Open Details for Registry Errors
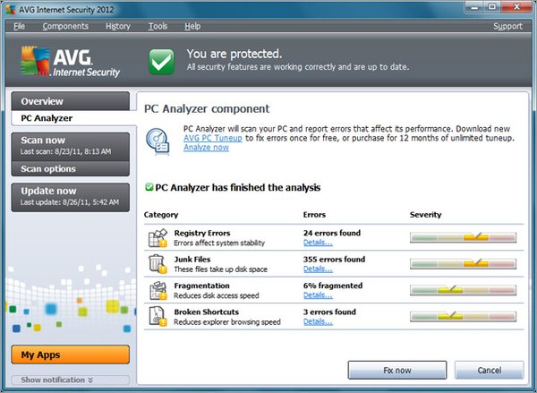Viewport: 537px width, 393px height. 318,243
